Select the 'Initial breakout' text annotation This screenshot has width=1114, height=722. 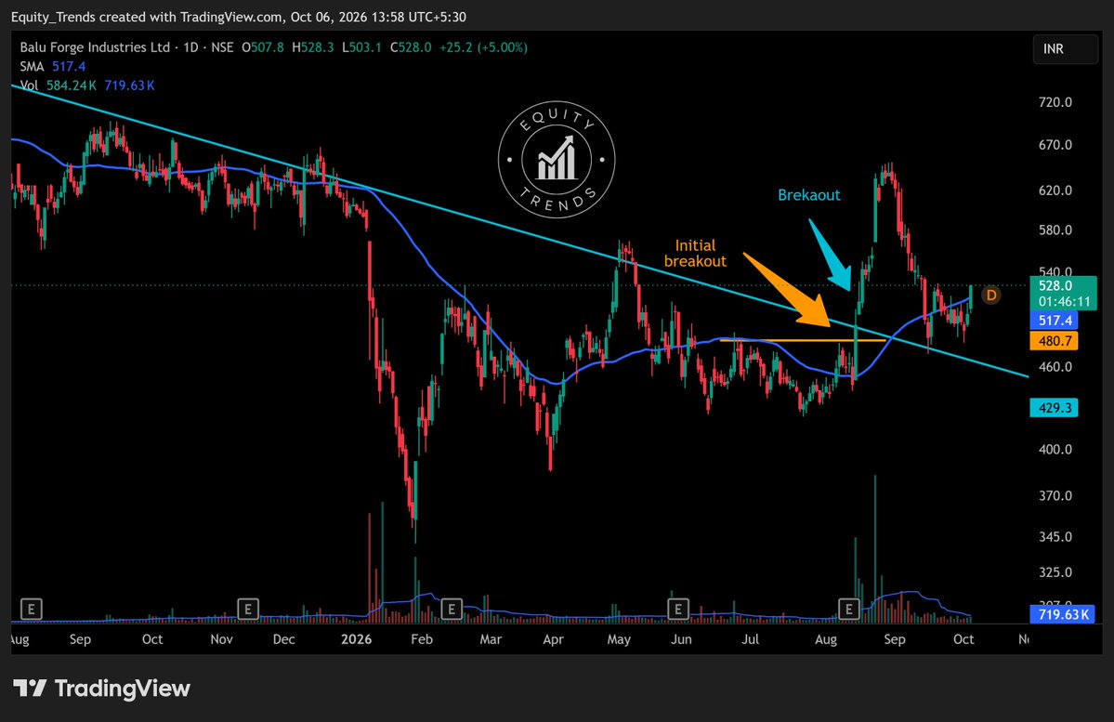[x=695, y=254]
